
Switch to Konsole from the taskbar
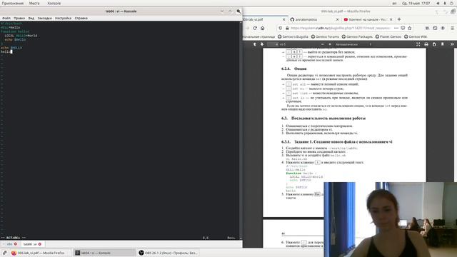pos(104,253)
